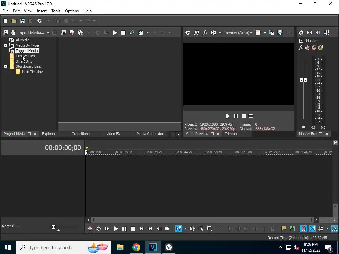Viewport: 339px width, 254px height.
Task: Open the Split Screen View dropdown arrow
Action: 220,33
